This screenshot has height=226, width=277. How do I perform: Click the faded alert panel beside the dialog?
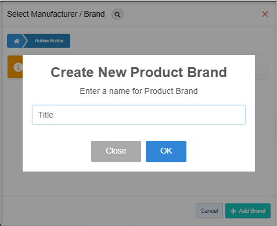261,67
